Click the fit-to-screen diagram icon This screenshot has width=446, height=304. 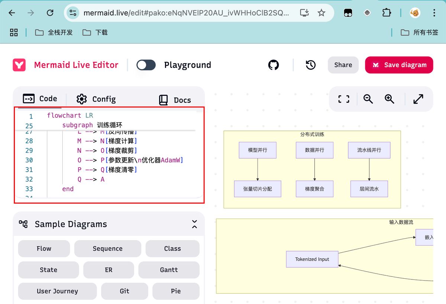click(x=344, y=99)
